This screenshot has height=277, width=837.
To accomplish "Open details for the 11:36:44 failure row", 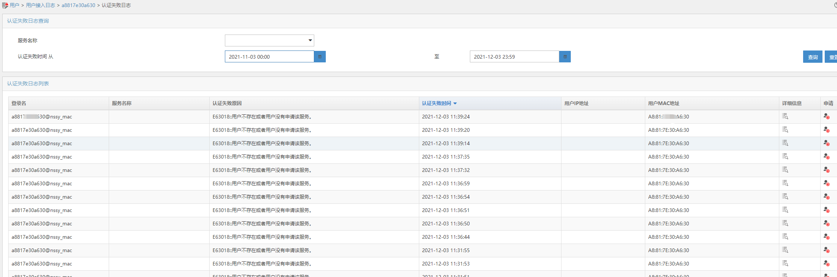I will (x=785, y=237).
